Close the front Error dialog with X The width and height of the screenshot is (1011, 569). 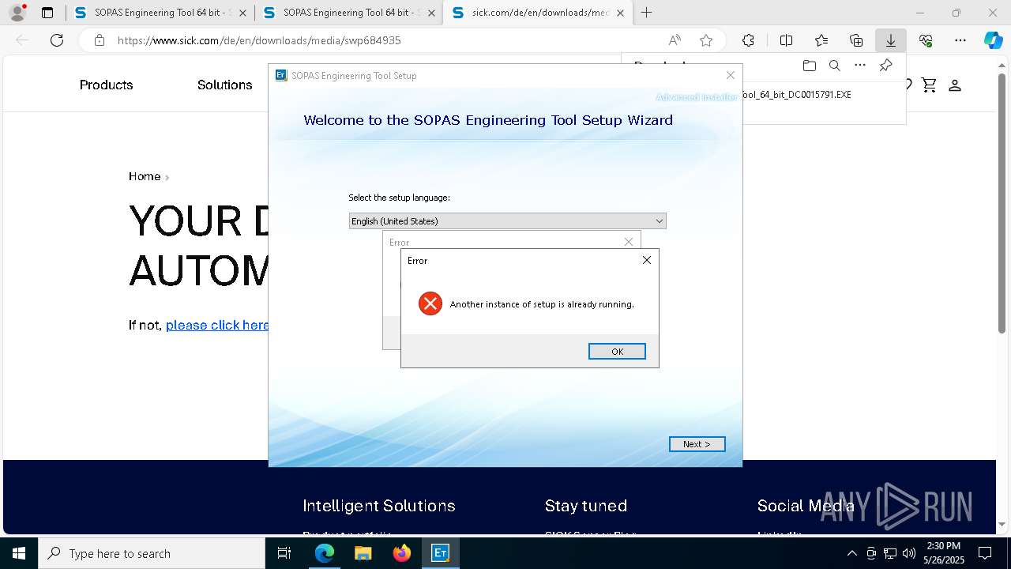coord(647,260)
